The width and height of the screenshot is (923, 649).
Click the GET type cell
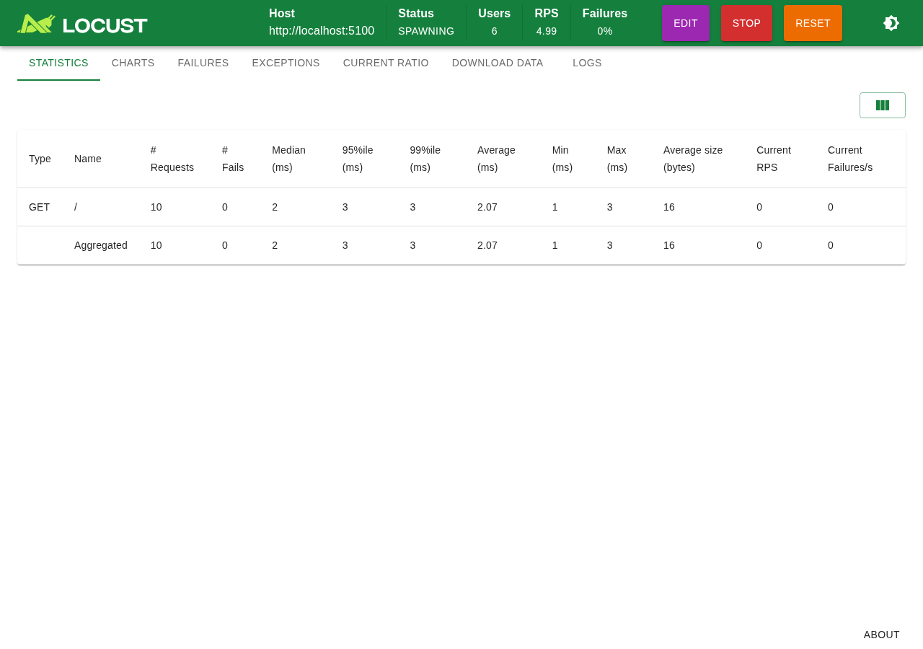coord(40,207)
